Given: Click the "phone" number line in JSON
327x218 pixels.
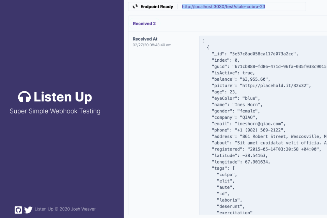Looking at the screenshot, I should (248, 130).
